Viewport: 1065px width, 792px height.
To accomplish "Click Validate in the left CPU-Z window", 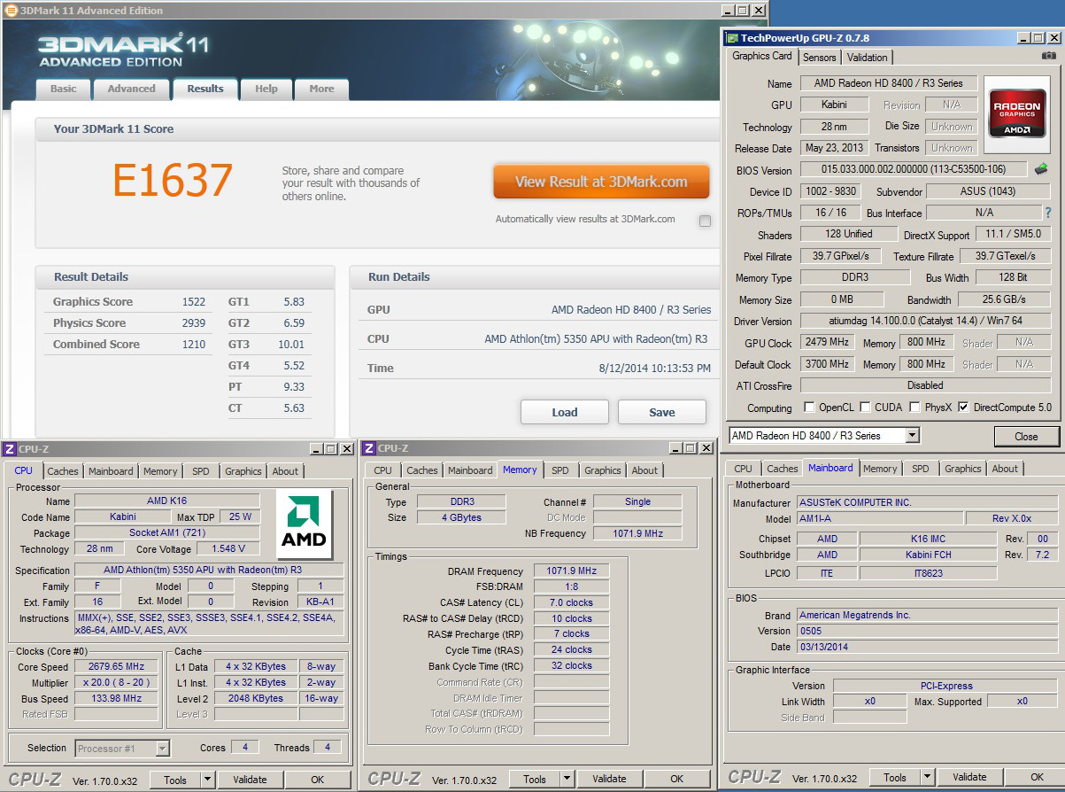I will pyautogui.click(x=250, y=780).
